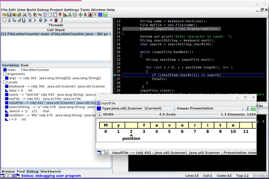Viewport: 269px width, 179px height.
Task: Switch to the Eval tab
Action: click(24, 65)
